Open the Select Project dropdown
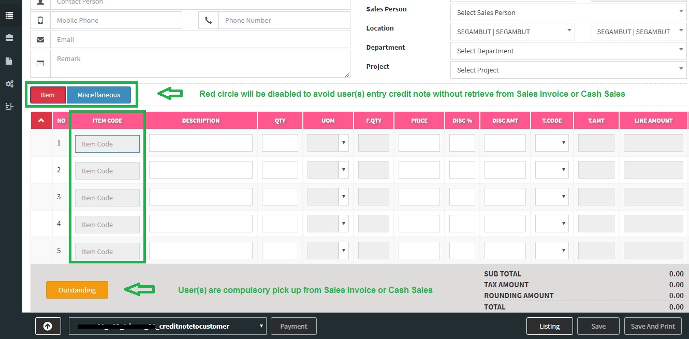This screenshot has width=689, height=339. 568,70
